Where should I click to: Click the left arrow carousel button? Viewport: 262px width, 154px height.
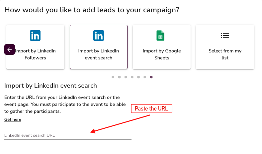point(10,49)
